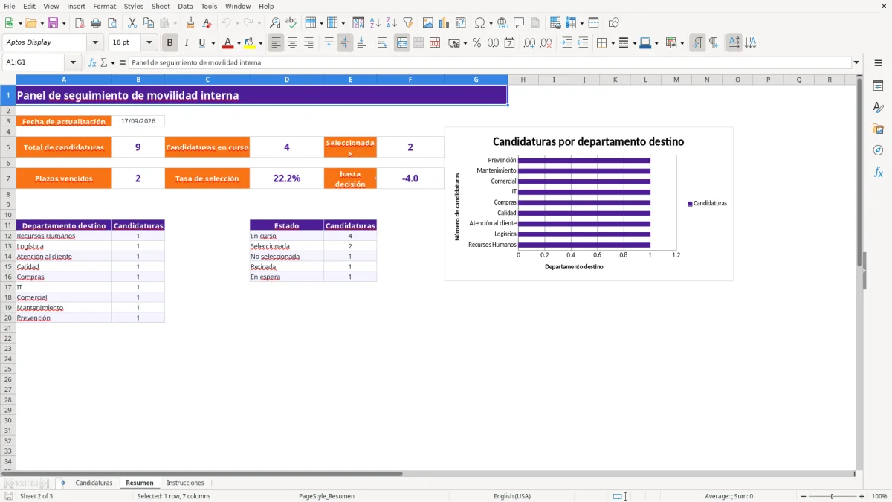Switch to Instrucciones sheet tab
Screen dimensions: 892x502
coord(185,483)
